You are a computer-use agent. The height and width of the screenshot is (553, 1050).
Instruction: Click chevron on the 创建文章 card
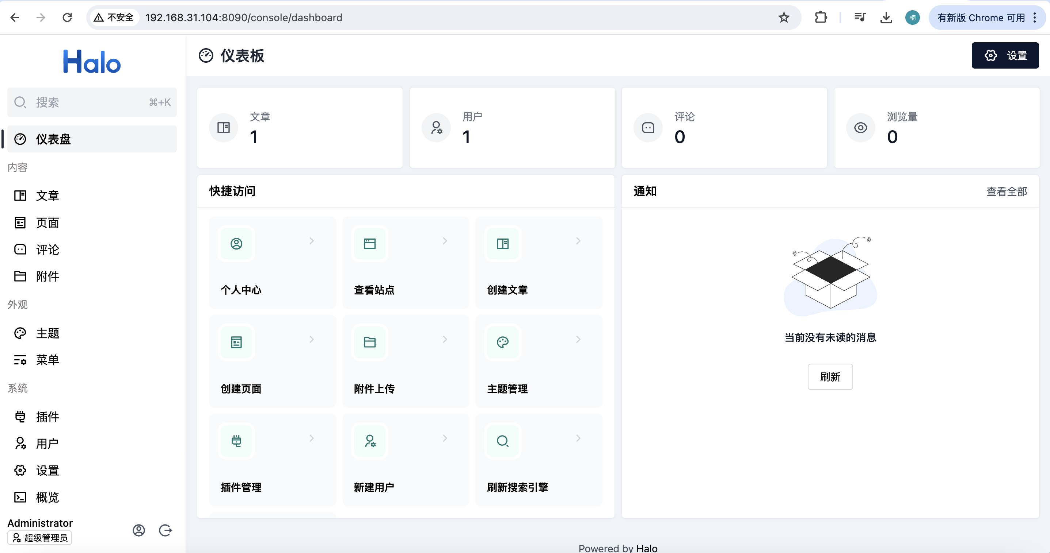pyautogui.click(x=578, y=241)
